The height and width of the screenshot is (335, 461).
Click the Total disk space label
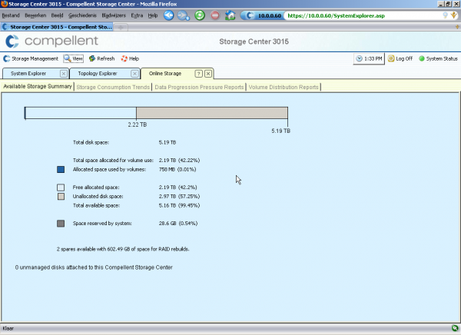click(x=91, y=142)
